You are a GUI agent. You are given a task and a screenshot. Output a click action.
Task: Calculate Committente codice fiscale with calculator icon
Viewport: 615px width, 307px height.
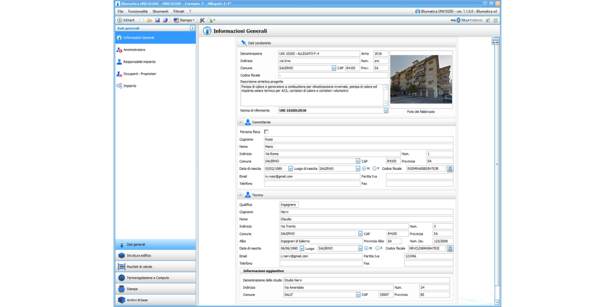pos(450,168)
